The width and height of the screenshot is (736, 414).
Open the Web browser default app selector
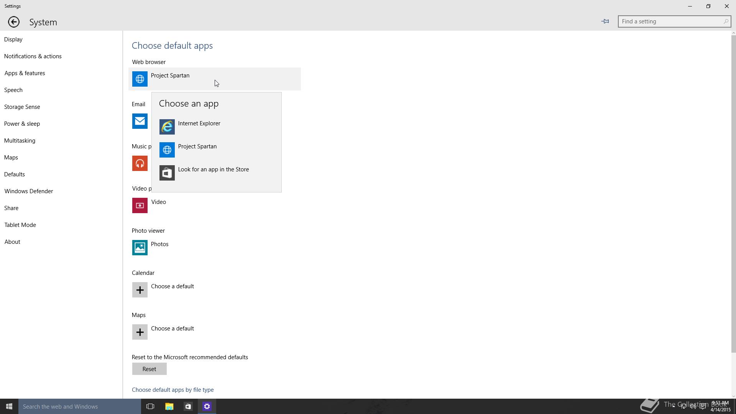point(215,79)
